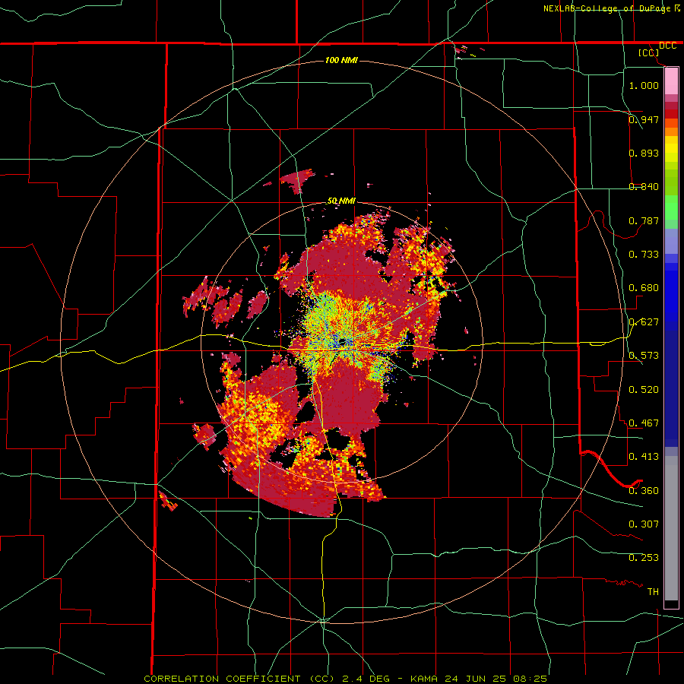Click the 08:25 timestamp
The height and width of the screenshot is (684, 684).
tap(530, 679)
